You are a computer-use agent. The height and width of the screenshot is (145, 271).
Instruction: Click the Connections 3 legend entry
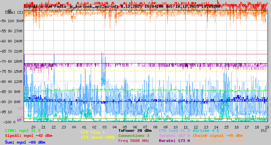pyautogui.click(x=133, y=136)
